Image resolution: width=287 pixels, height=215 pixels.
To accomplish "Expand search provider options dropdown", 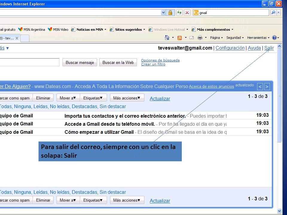I will [278, 13].
